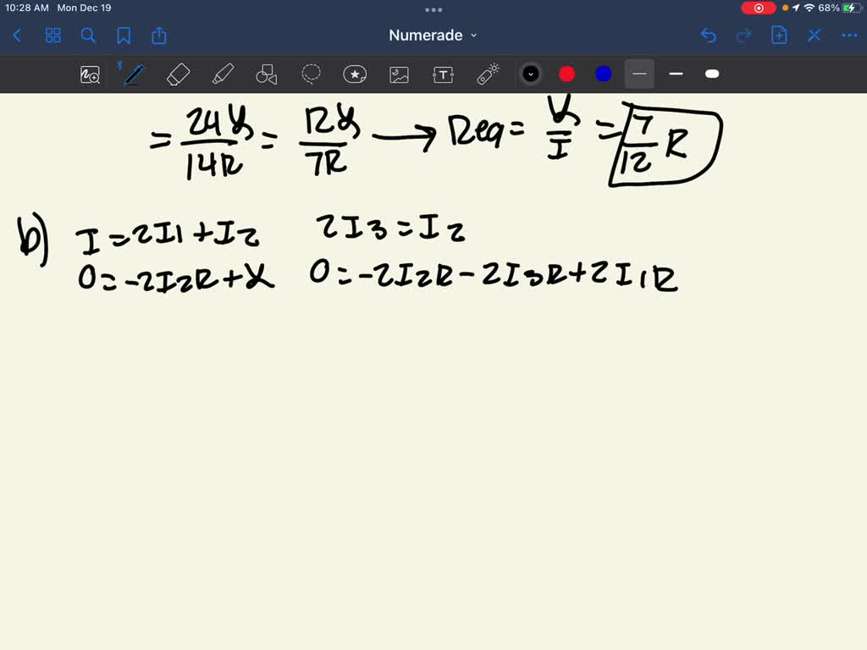Select the Eraser tool

178,74
